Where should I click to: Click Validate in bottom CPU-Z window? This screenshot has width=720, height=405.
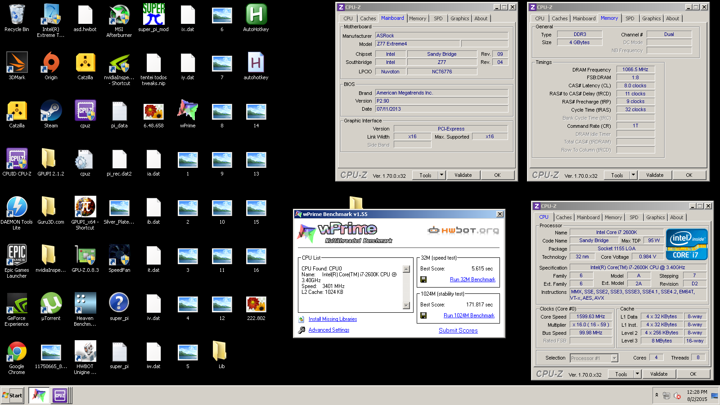(659, 374)
